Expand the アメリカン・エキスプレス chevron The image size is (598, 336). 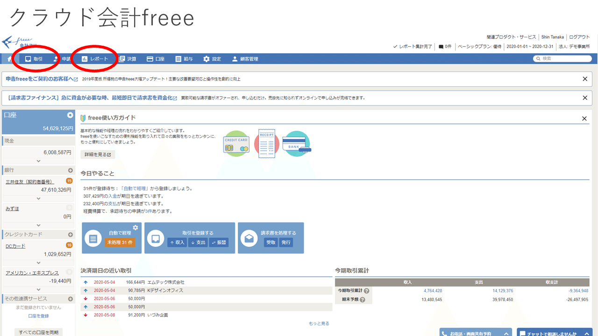pyautogui.click(x=39, y=289)
